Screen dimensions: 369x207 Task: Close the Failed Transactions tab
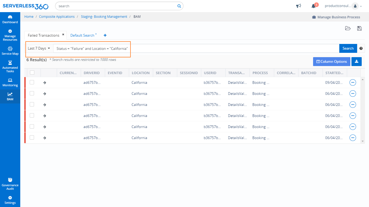pos(63,34)
